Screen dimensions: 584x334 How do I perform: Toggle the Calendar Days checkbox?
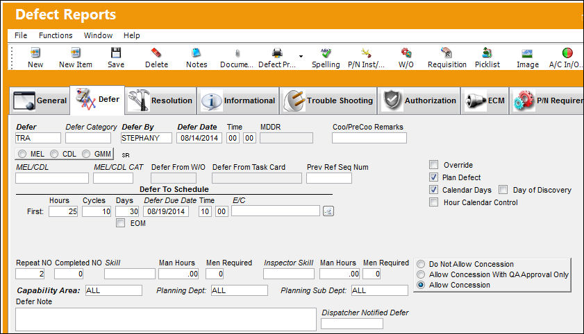click(433, 190)
